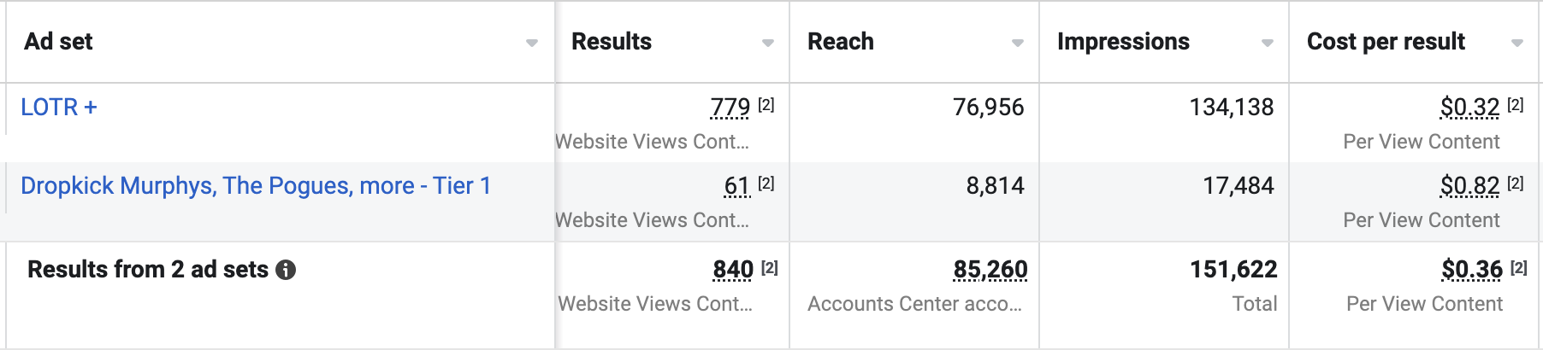
Task: Click footnote [2] next to $0.82 cost
Action: [1516, 183]
